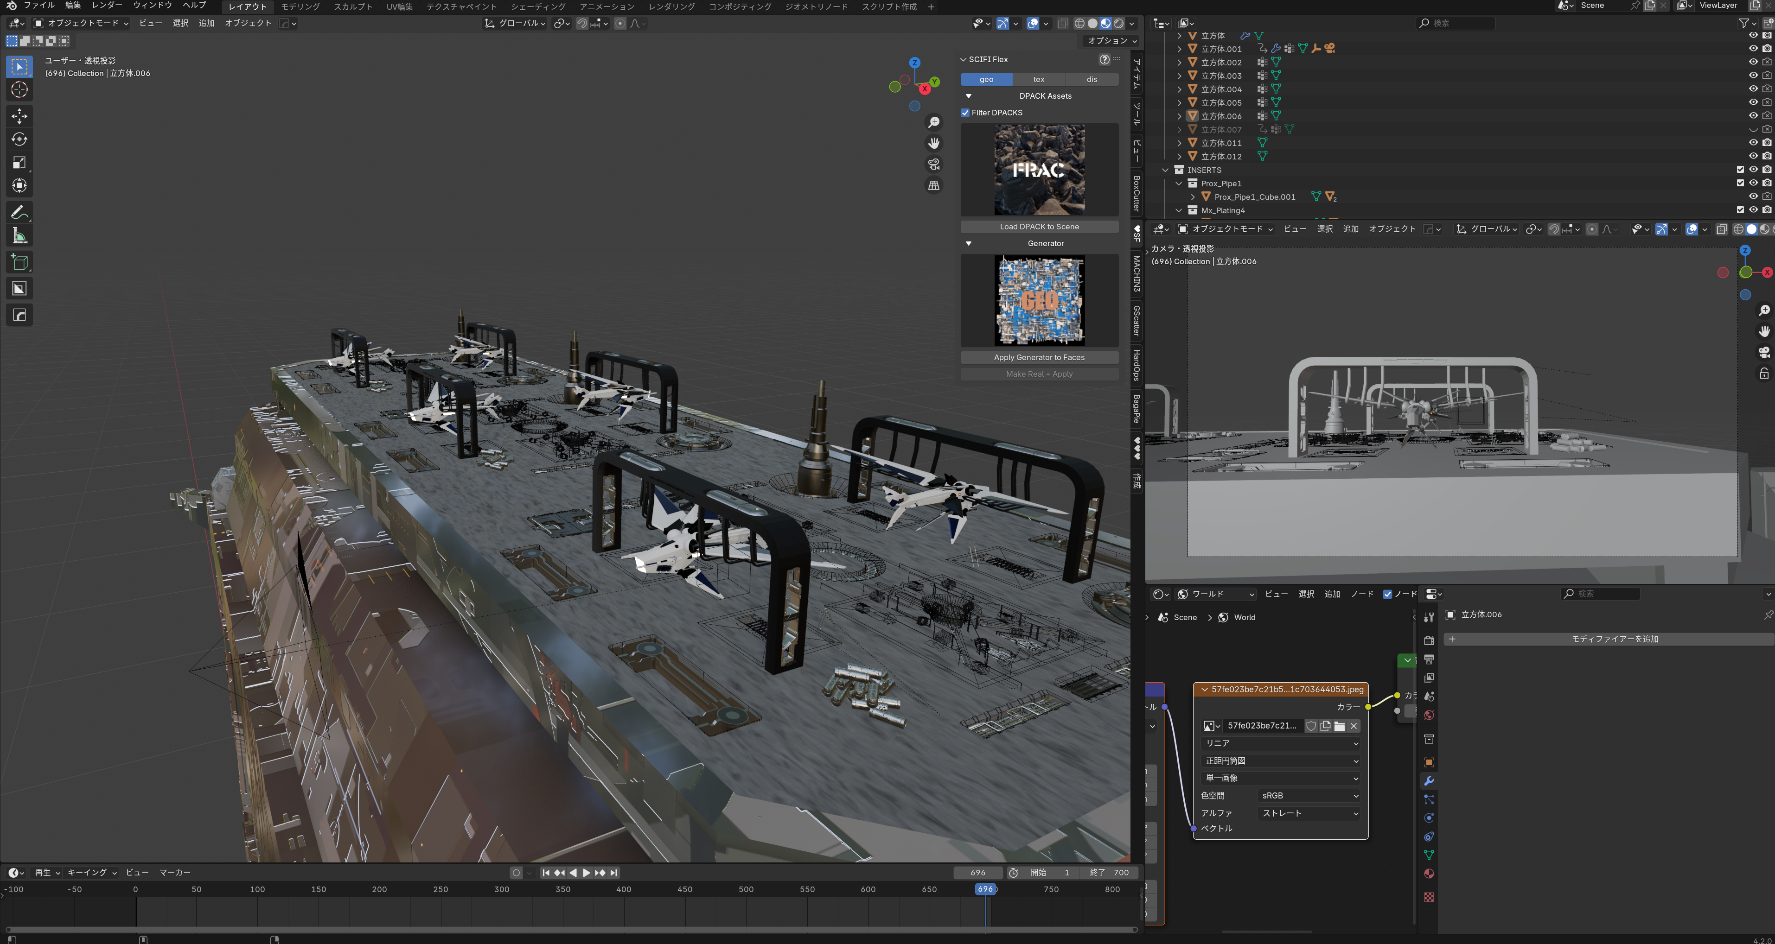Open the Modifier properties wrench tab
Viewport: 1775px width, 944px height.
(1429, 781)
